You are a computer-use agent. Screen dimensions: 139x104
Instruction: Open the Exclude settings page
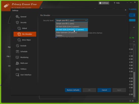tap(25, 46)
